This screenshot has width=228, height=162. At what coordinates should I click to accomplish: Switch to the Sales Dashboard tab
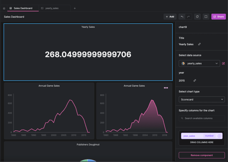[x=23, y=8]
